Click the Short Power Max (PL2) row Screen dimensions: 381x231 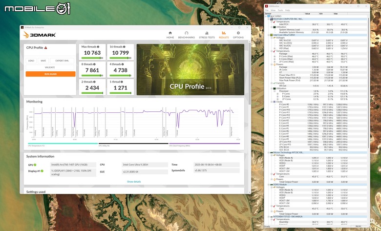[x=316, y=78]
